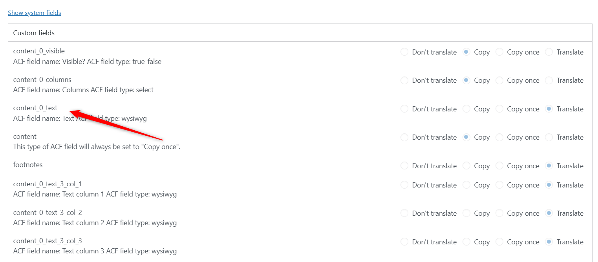
Task: Click the Custom fields panel header
Action: pyautogui.click(x=300, y=33)
